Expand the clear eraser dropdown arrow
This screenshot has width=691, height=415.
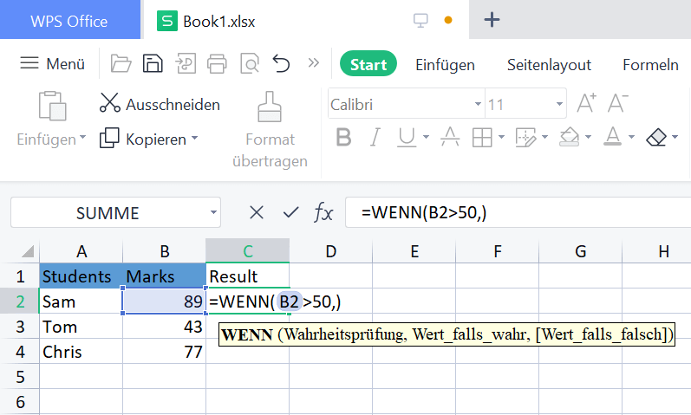click(x=675, y=137)
